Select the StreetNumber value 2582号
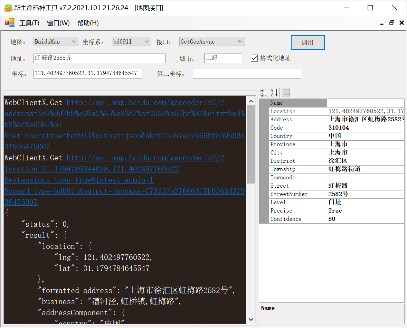This screenshot has width=407, height=328. click(x=338, y=194)
